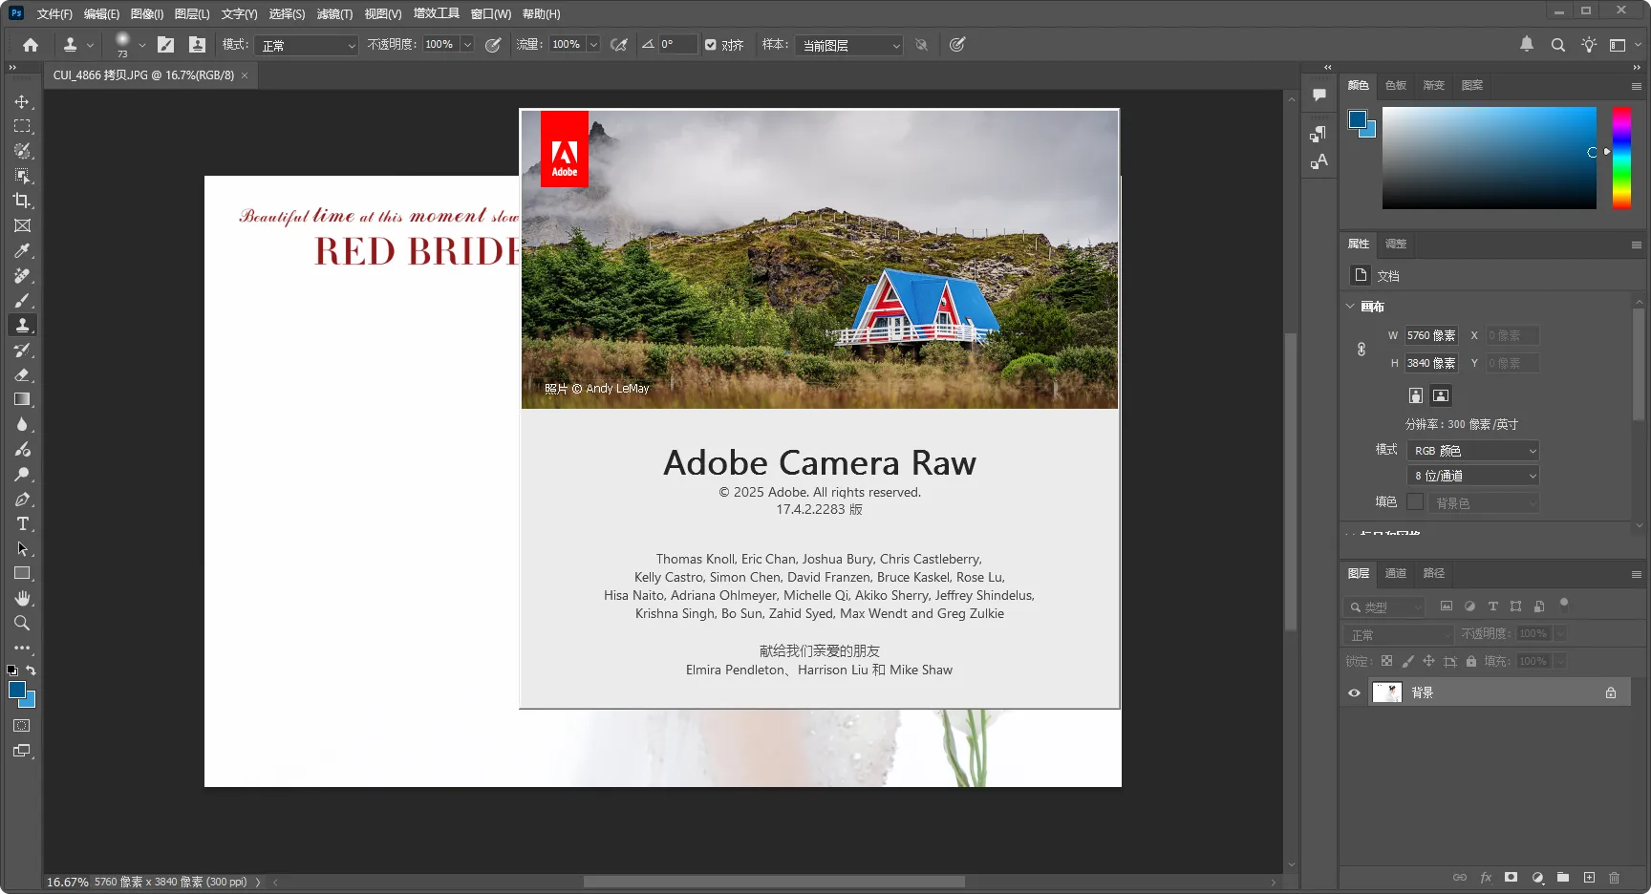Viewport: 1651px width, 894px height.
Task: Open the RGB 颜色 mode dropdown
Action: tap(1472, 451)
